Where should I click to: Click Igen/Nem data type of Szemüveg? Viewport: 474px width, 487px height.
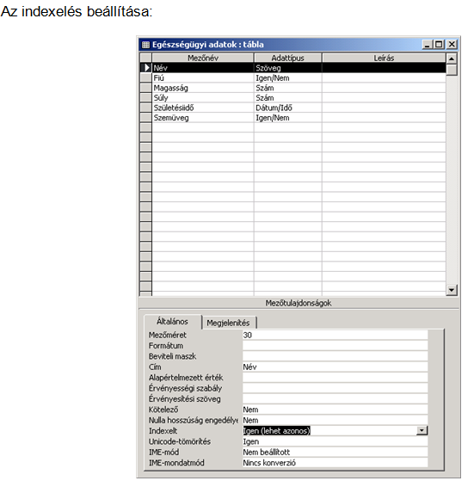[288, 117]
